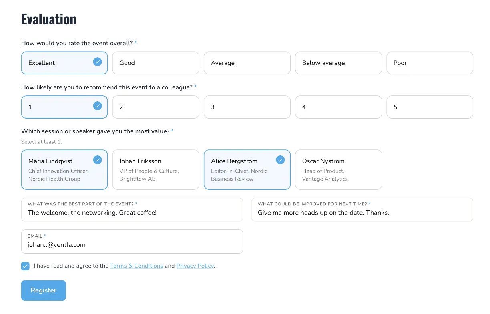
Task: Edit the best part of event field
Action: pos(132,209)
